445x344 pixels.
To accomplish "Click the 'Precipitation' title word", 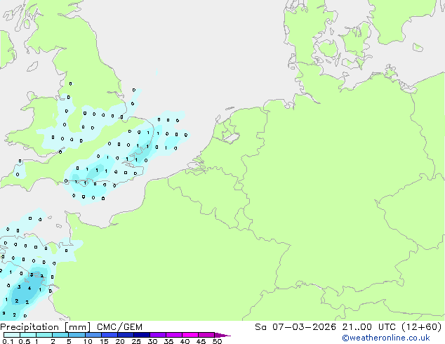I will [29, 327].
